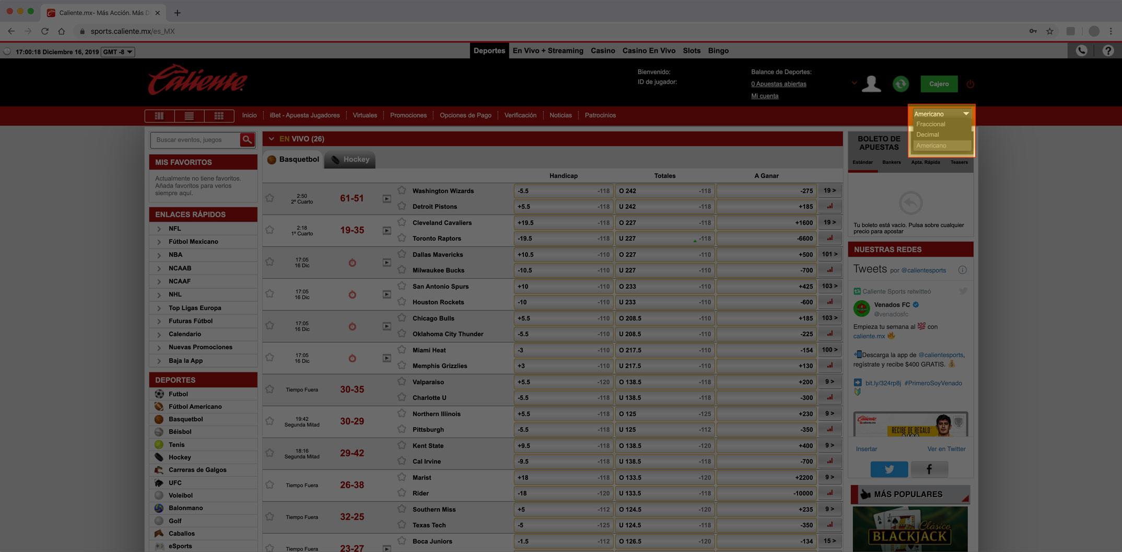Favorite the Cavaliers vs Raptors match star

click(x=270, y=230)
